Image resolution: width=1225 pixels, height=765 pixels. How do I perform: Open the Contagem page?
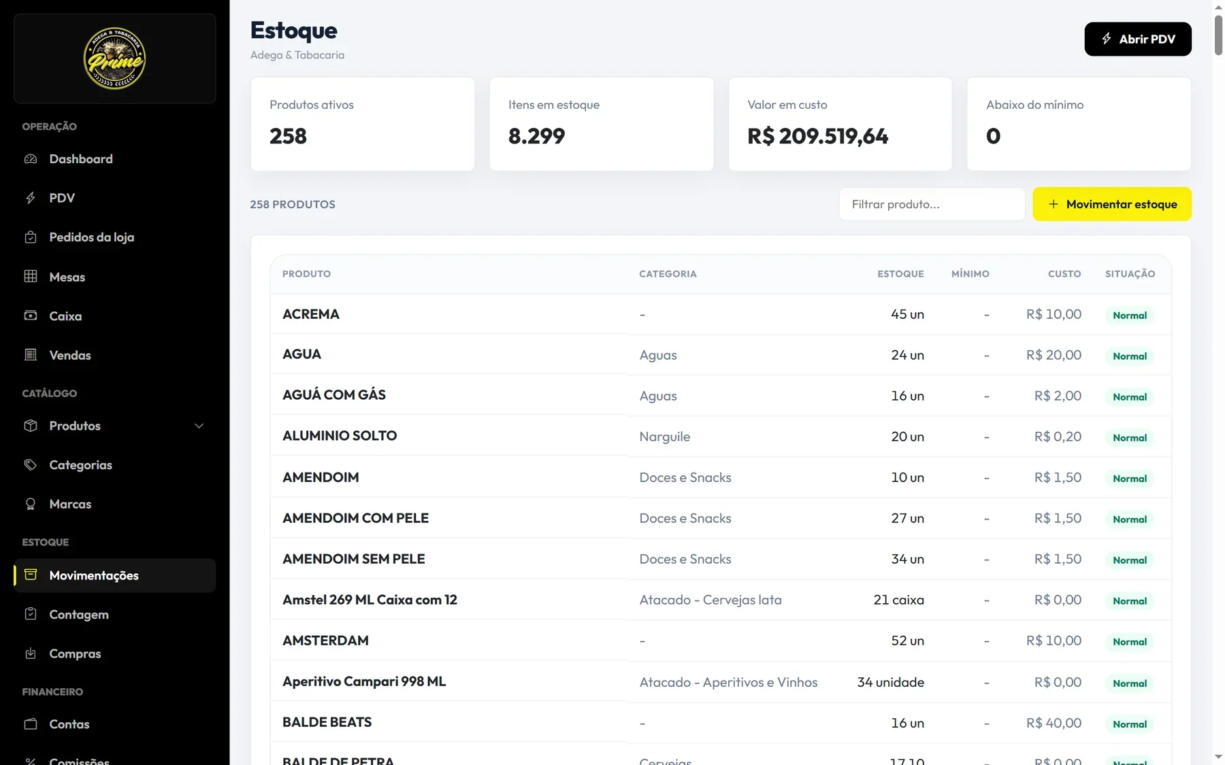click(114, 615)
